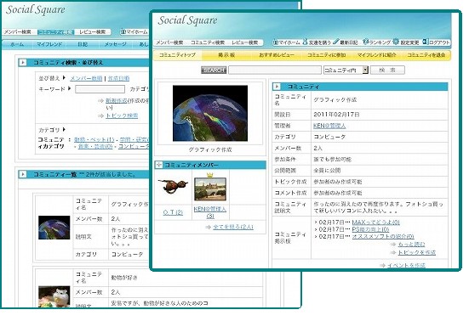Open 設定変更 gear settings
The height and width of the screenshot is (321, 469).
pos(406,42)
